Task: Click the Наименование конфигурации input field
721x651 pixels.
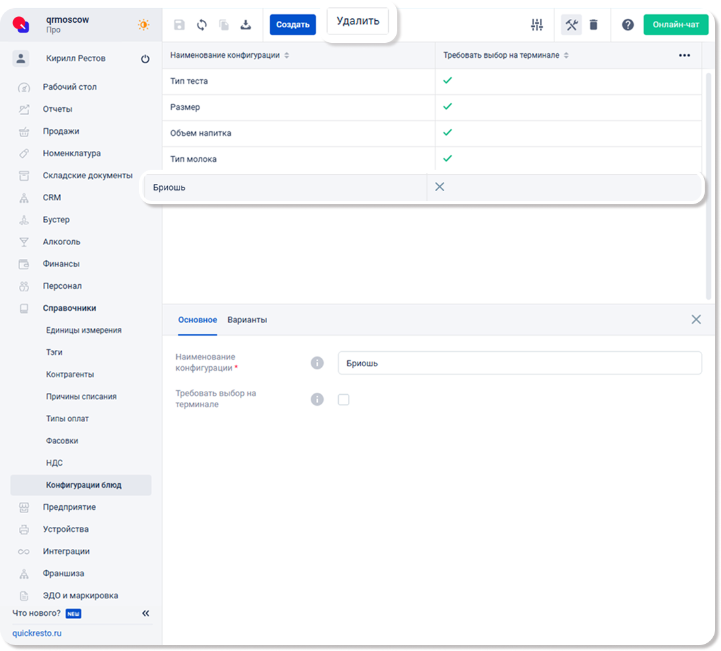Action: click(519, 363)
